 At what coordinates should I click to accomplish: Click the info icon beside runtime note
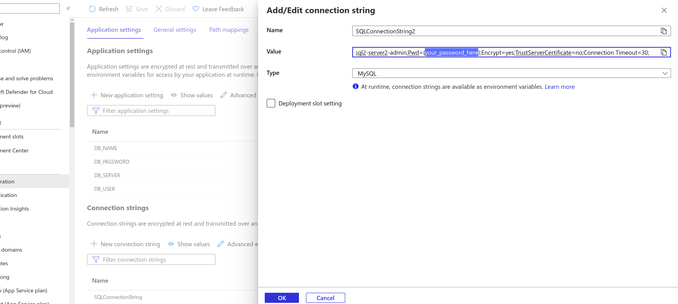355,86
